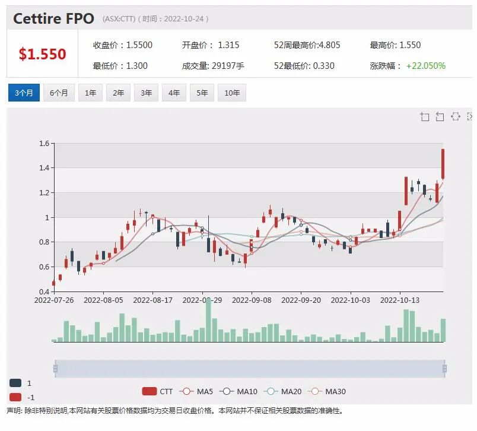Viewport: 477px width, 431px height.
Task: Activate the area zoom tool icon
Action: [425, 116]
